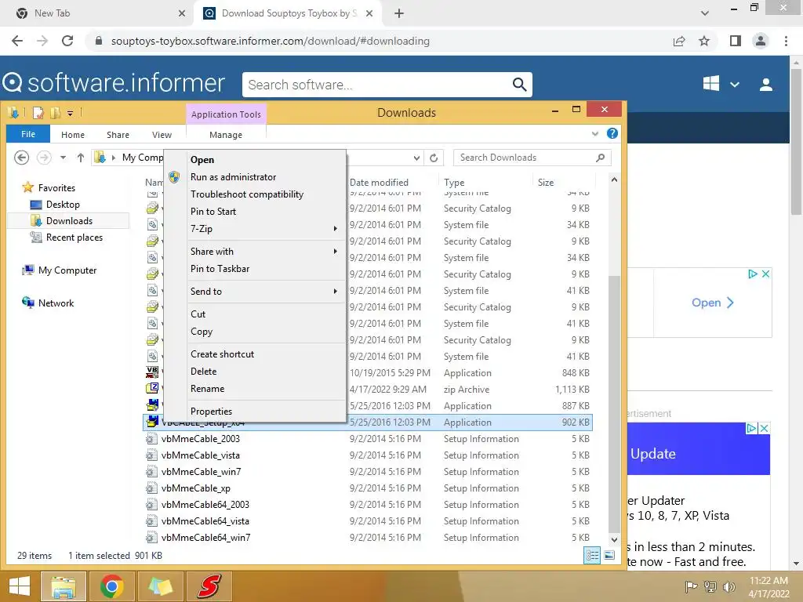Viewport: 803px width, 602px height.
Task: Click the Search Downloads field
Action: click(532, 158)
